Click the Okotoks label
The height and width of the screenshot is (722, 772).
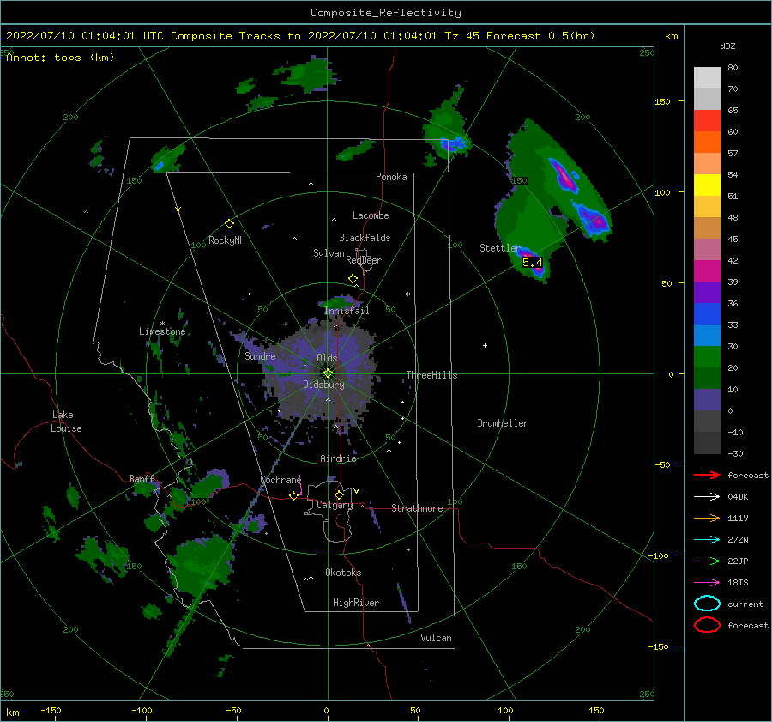(x=343, y=573)
